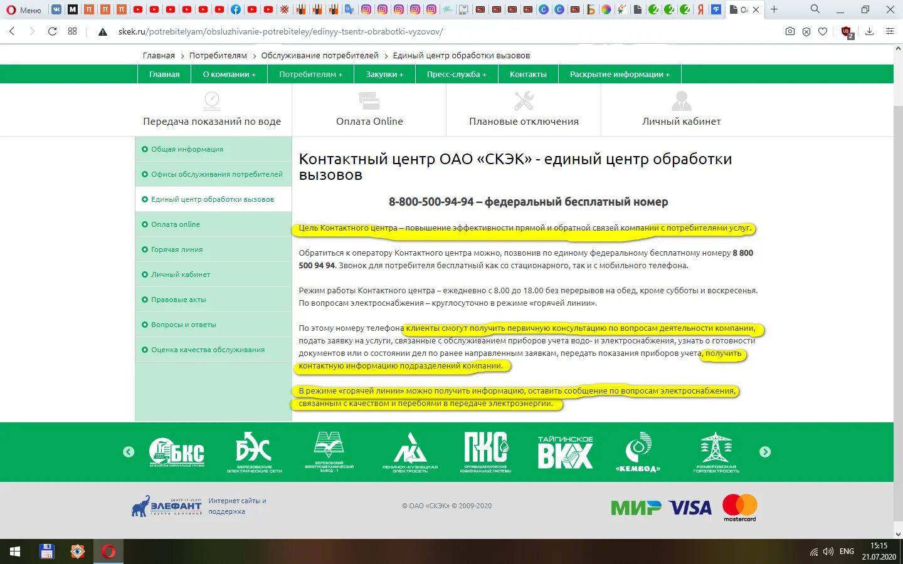Click the Передача показаний по воде meter icon
The width and height of the screenshot is (903, 564).
click(x=212, y=101)
